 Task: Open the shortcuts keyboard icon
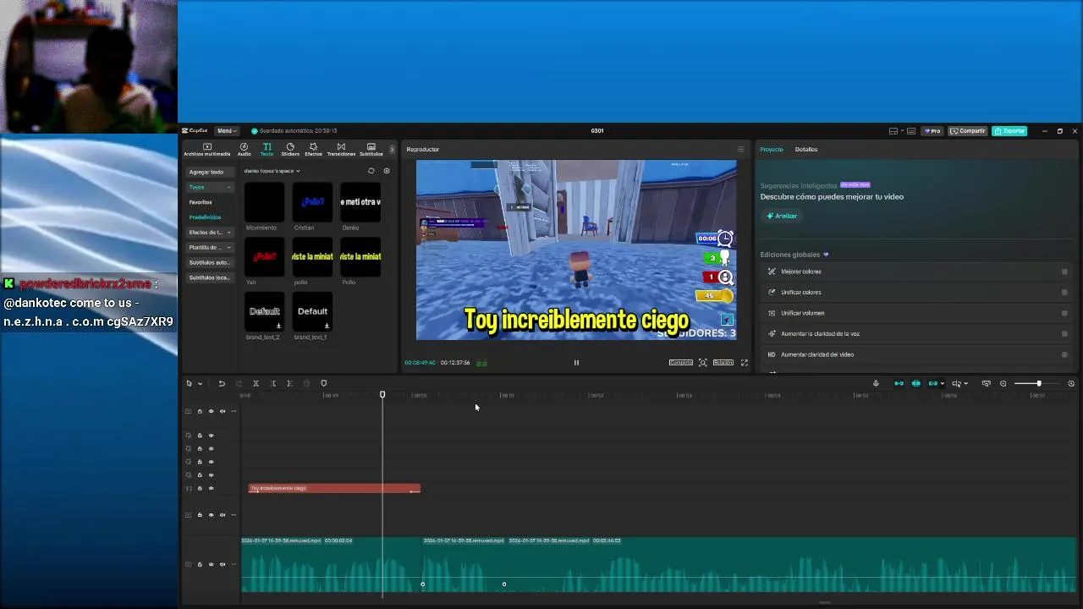point(911,131)
